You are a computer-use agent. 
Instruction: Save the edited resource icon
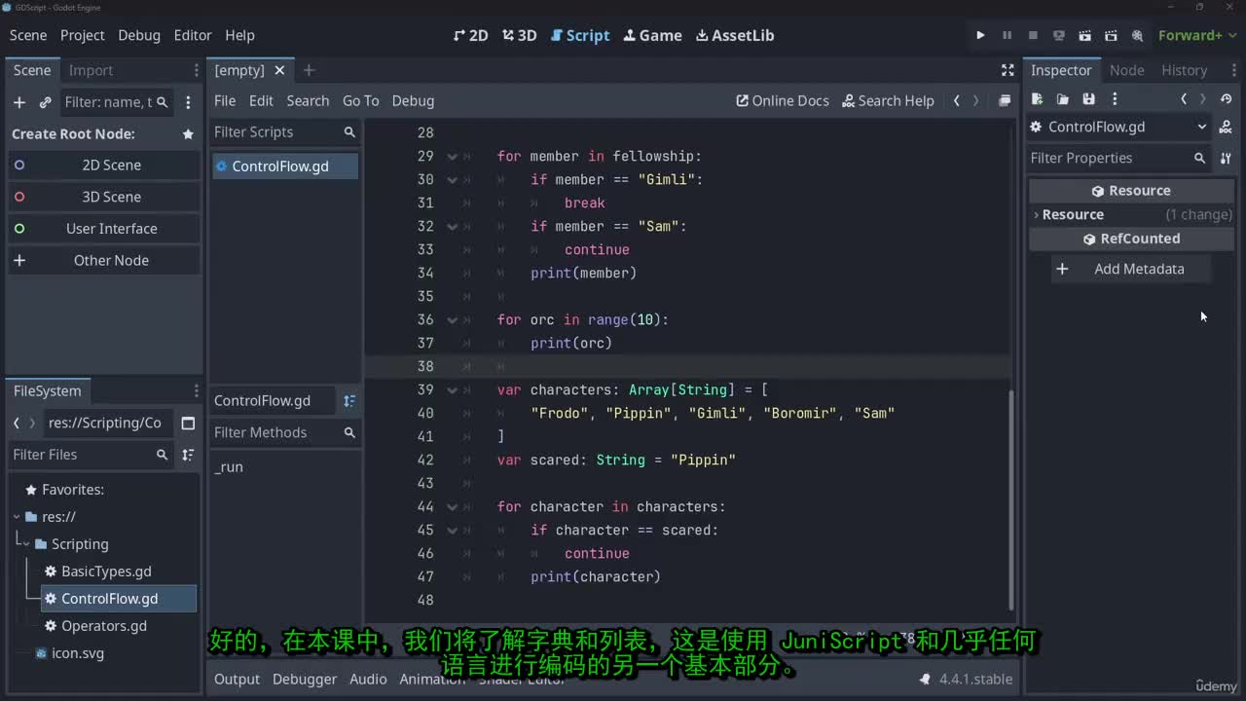tap(1089, 99)
